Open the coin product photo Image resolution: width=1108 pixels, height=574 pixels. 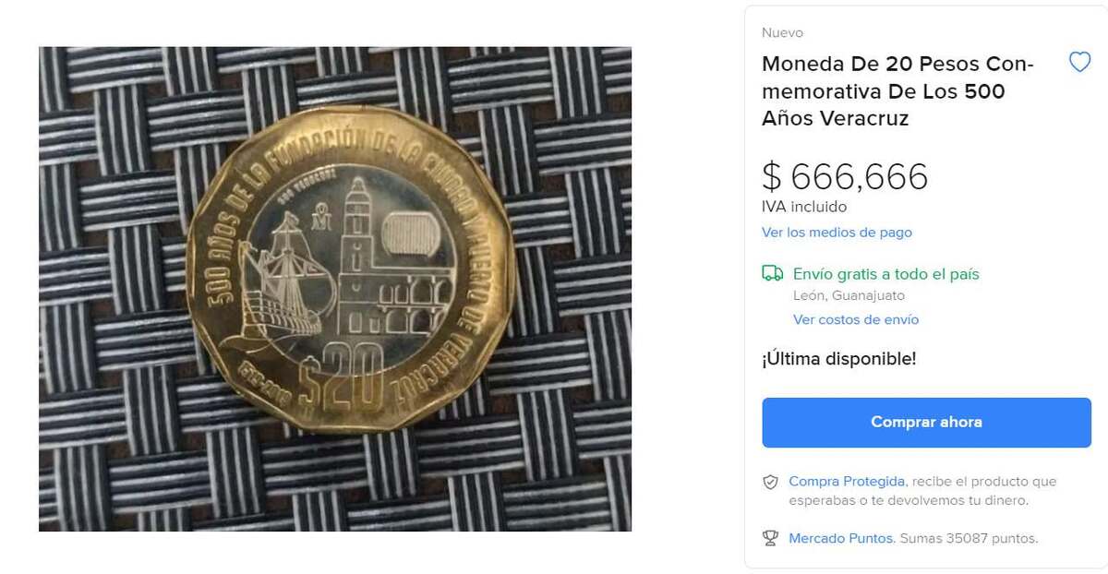(335, 289)
